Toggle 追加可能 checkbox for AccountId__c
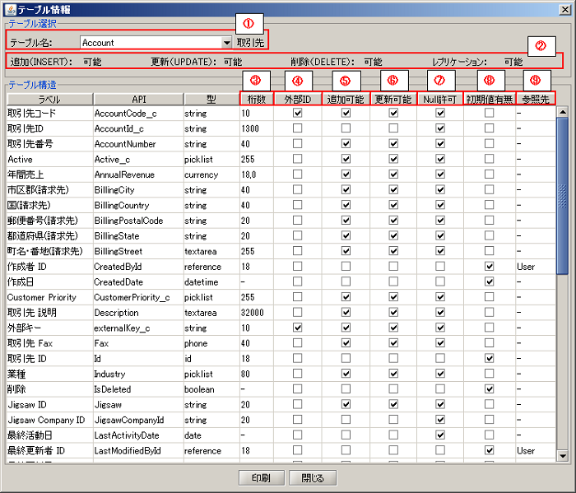 click(x=346, y=128)
